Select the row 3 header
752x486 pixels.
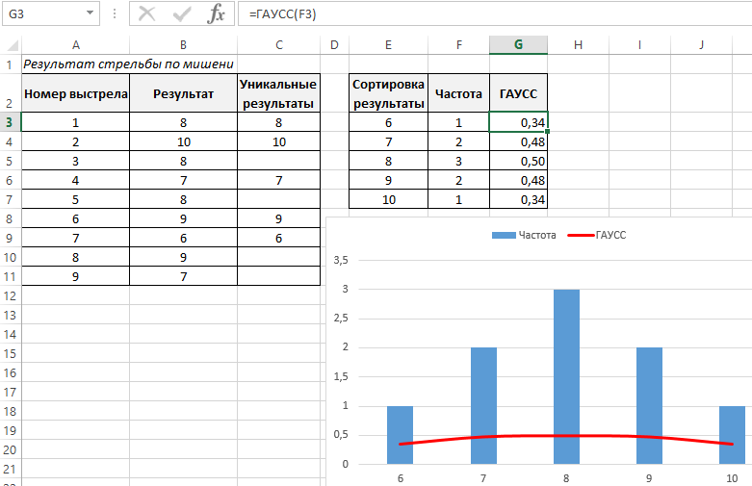11,122
